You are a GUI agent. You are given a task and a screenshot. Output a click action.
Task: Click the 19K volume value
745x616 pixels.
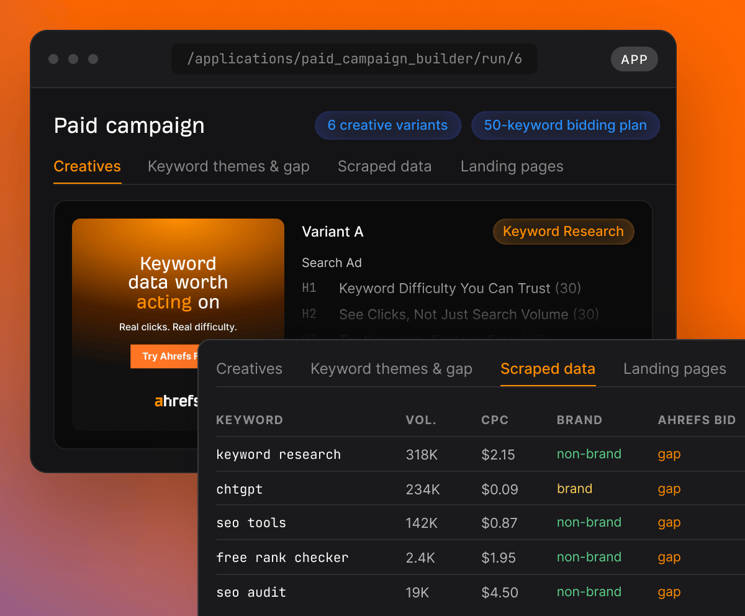[417, 593]
